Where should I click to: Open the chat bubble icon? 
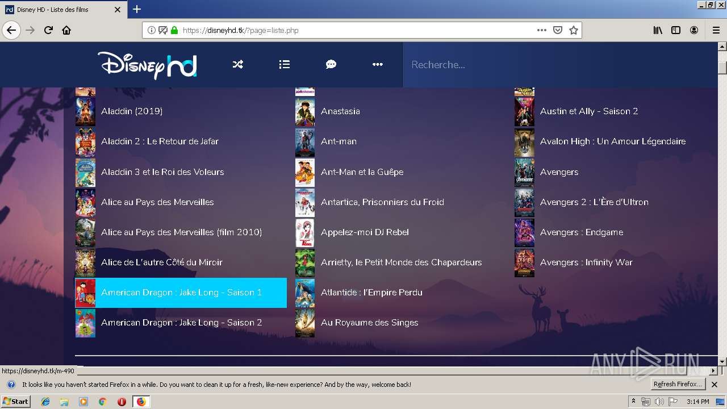pyautogui.click(x=331, y=65)
